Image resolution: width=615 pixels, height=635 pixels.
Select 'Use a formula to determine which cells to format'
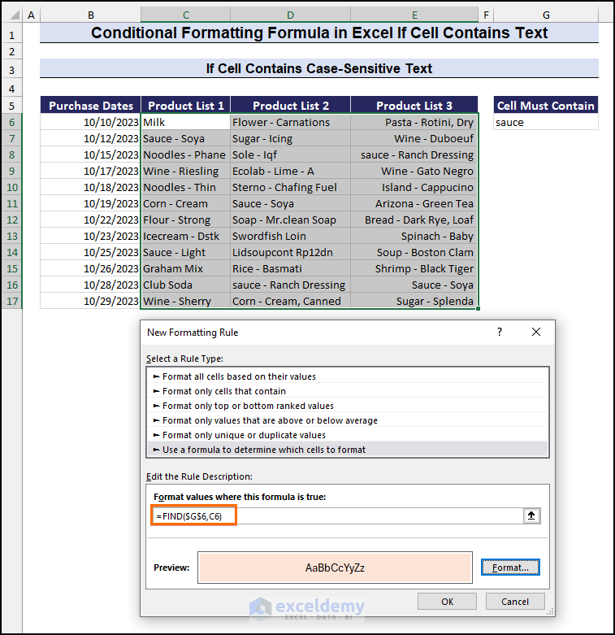[347, 450]
